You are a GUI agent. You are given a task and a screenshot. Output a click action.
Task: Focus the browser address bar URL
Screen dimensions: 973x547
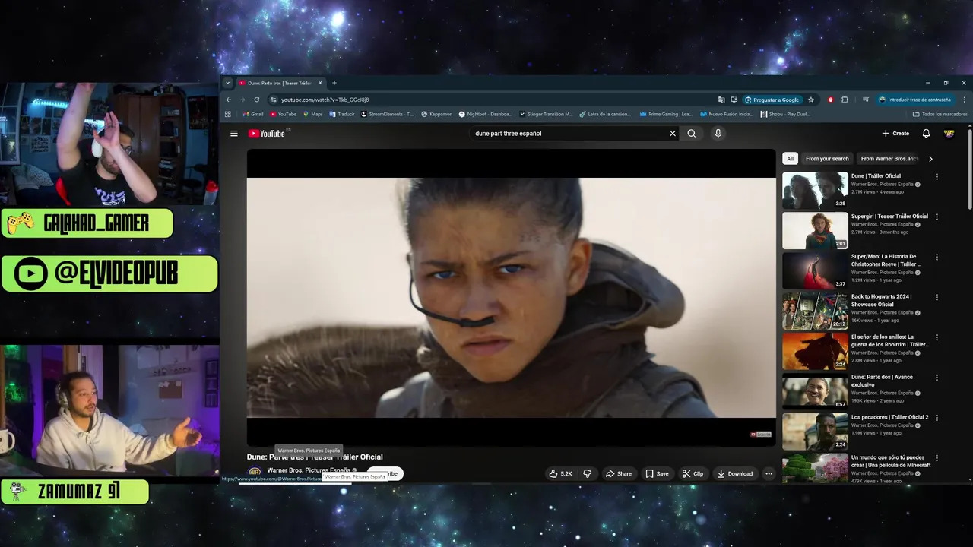pyautogui.click(x=325, y=100)
